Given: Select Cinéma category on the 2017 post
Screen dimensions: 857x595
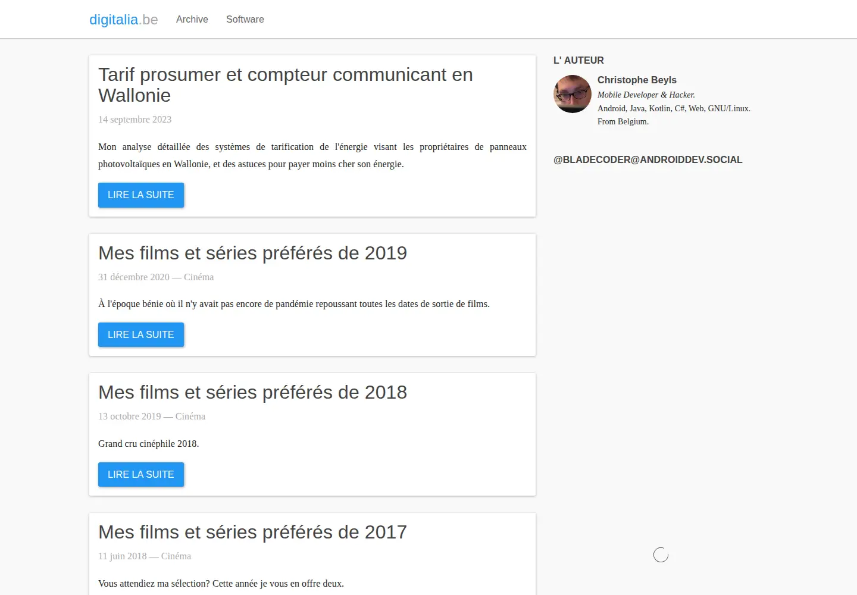Looking at the screenshot, I should pos(176,556).
